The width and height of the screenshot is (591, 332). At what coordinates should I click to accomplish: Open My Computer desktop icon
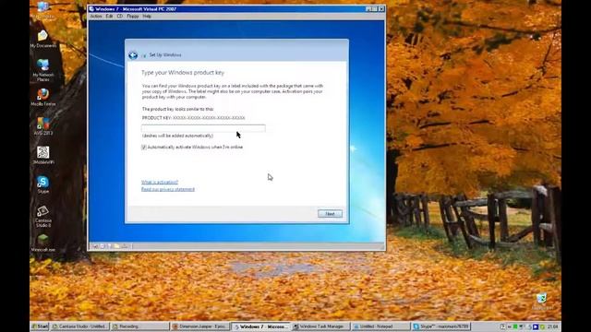pyautogui.click(x=43, y=10)
